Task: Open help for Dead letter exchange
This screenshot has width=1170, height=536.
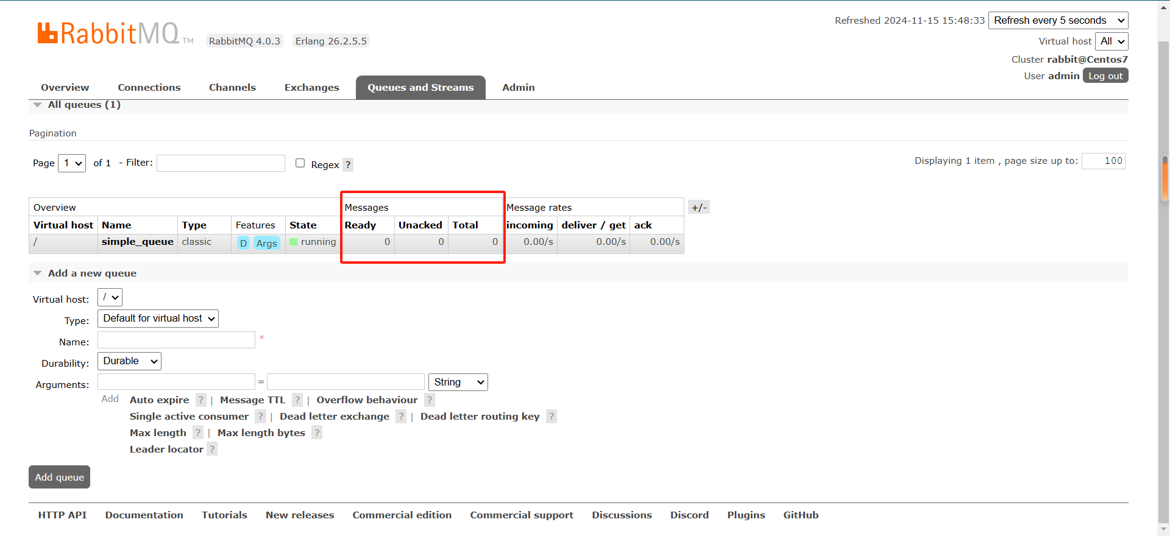Action: pyautogui.click(x=401, y=417)
